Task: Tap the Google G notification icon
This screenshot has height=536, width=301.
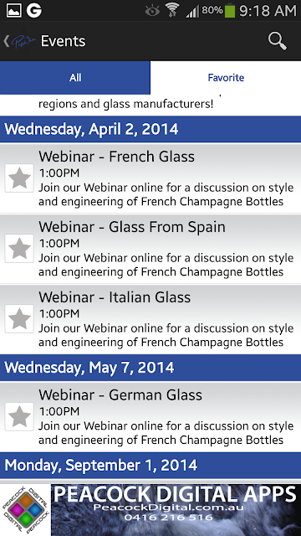Action: (34, 11)
